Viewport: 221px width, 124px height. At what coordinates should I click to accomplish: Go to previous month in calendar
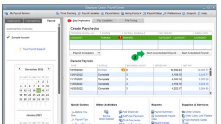click(20, 69)
